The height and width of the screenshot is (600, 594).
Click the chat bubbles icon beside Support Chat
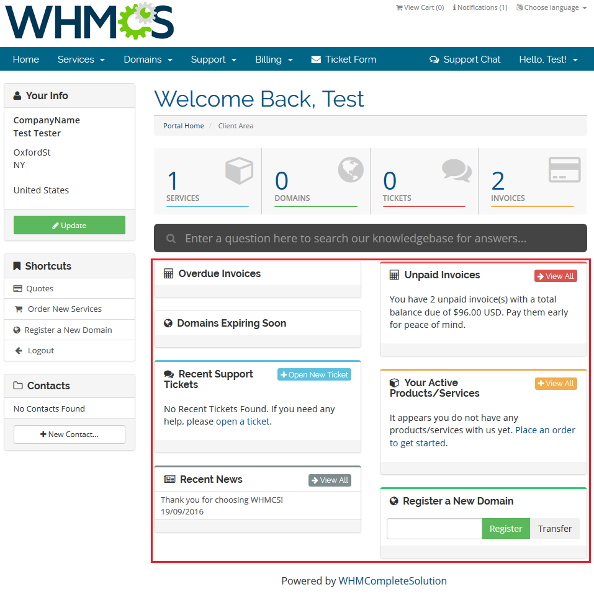pyautogui.click(x=434, y=60)
